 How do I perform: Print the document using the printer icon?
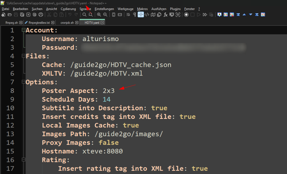tap(41, 15)
